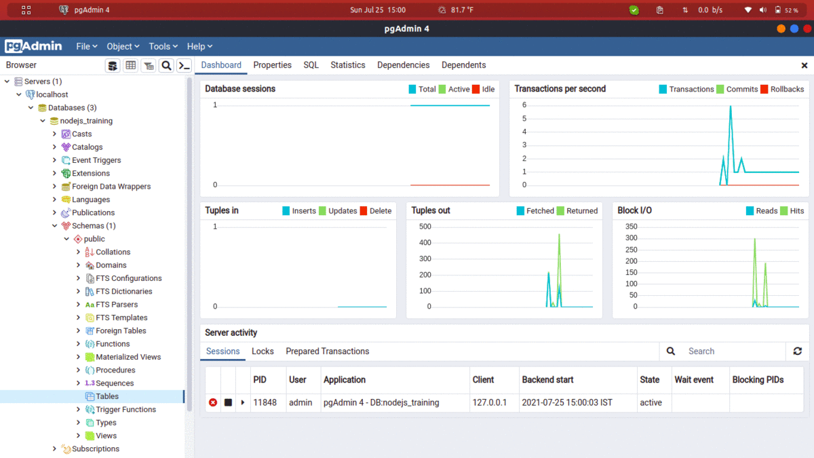This screenshot has width=814, height=458.
Task: Click the Subscriptions node icon
Action: tap(66, 449)
